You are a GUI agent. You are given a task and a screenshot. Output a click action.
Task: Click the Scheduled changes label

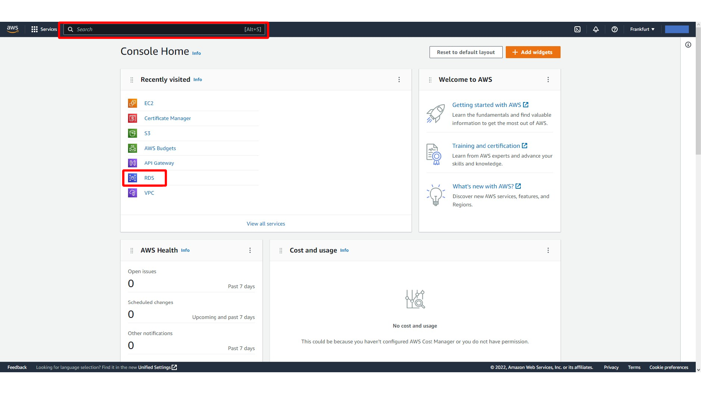click(150, 302)
